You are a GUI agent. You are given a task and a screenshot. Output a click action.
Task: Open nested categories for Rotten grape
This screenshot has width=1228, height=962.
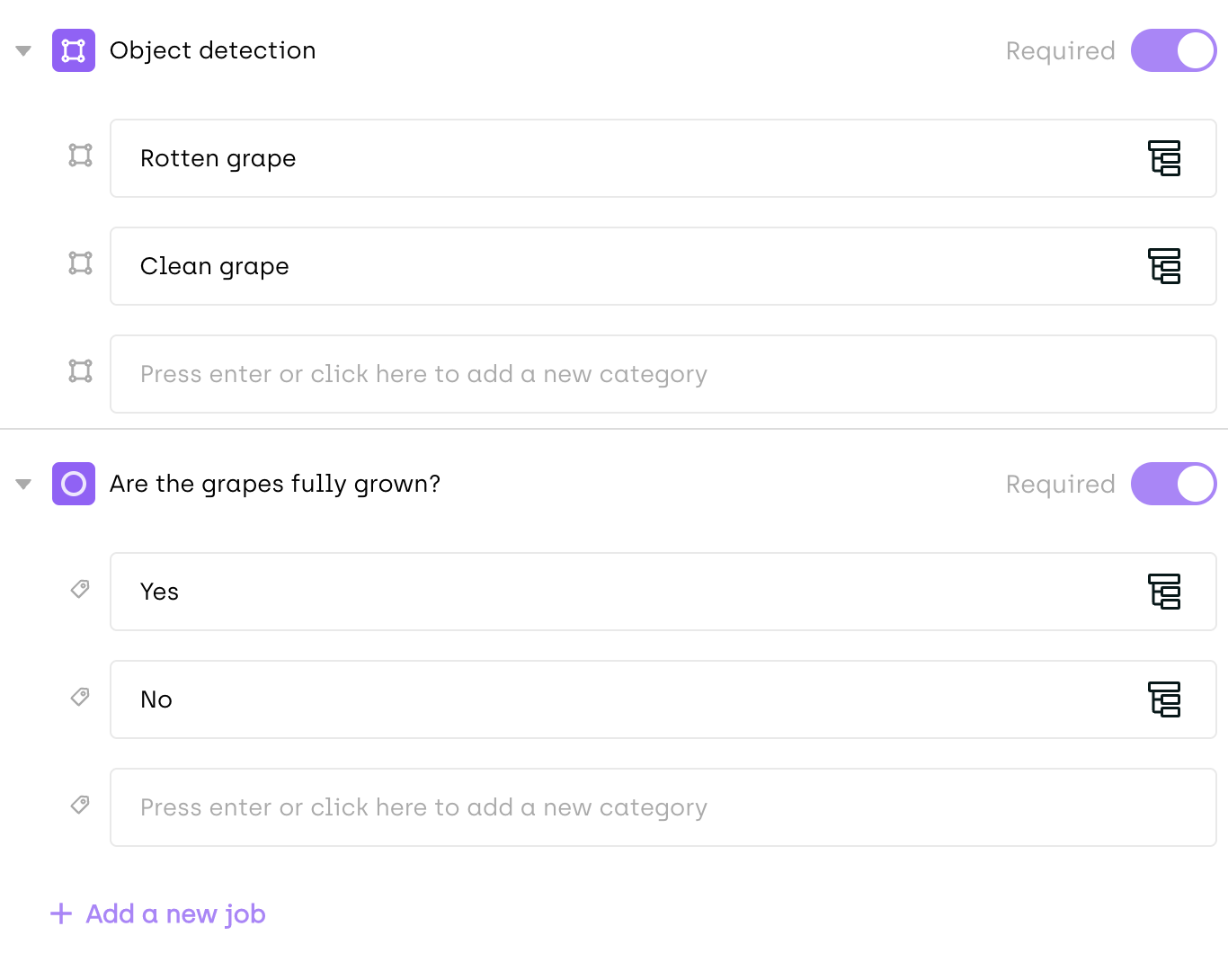(1164, 158)
